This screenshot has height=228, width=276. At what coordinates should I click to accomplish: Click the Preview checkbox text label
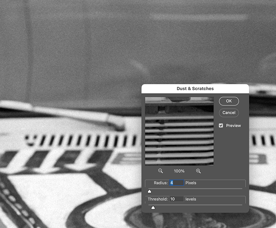click(x=233, y=126)
